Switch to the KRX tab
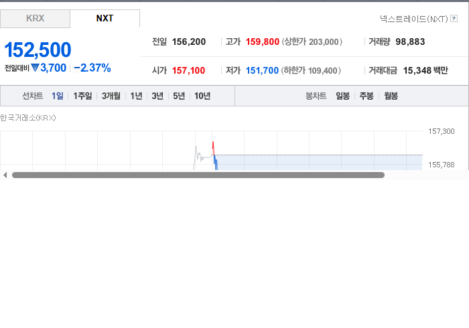This screenshot has width=469, height=328. click(35, 19)
